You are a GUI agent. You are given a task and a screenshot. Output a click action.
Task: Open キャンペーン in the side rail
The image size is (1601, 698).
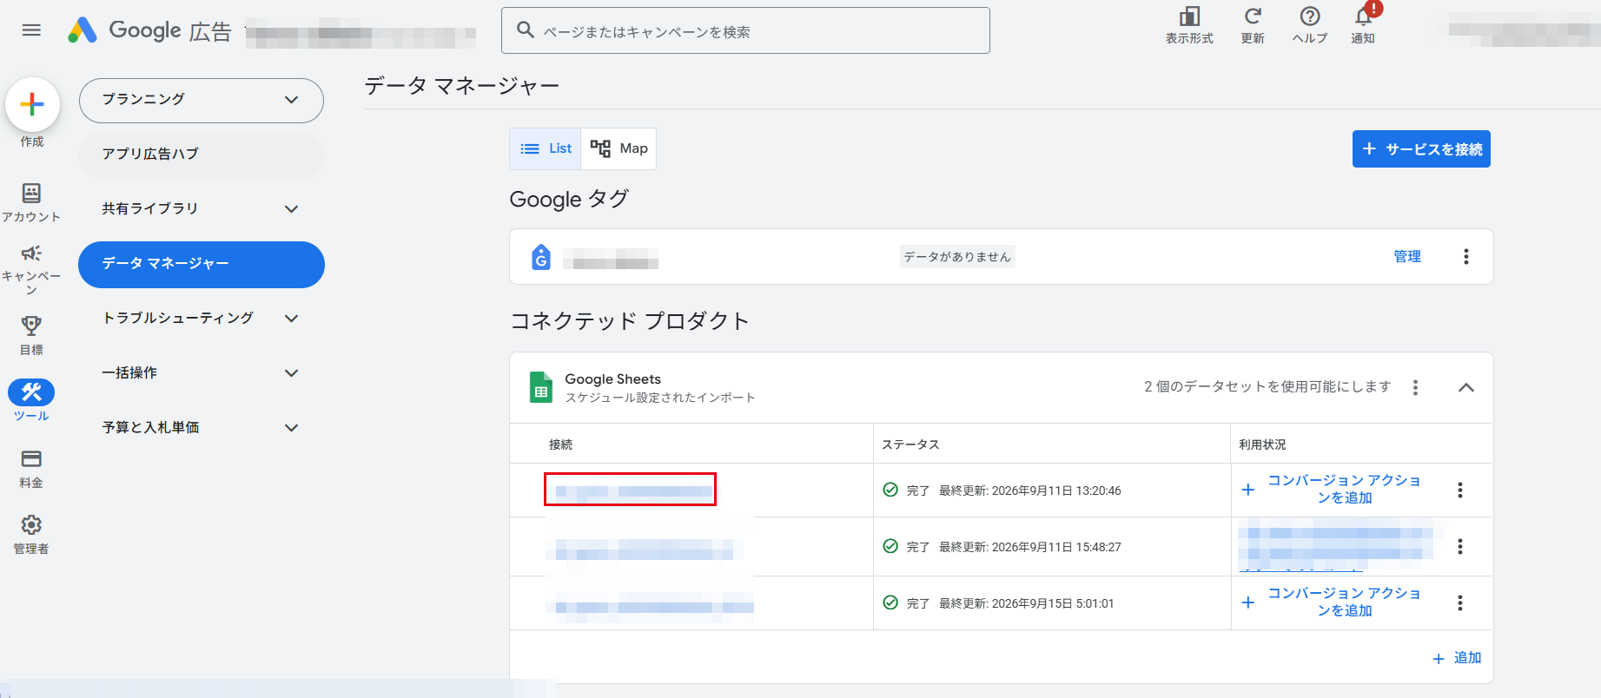(31, 268)
